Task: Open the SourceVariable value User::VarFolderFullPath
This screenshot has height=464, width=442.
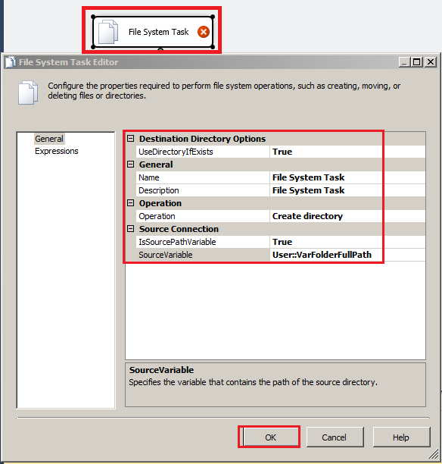Action: 347,255
